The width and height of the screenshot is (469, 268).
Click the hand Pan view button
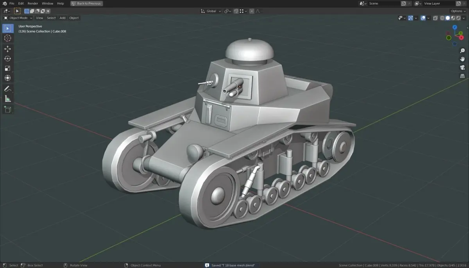462,59
